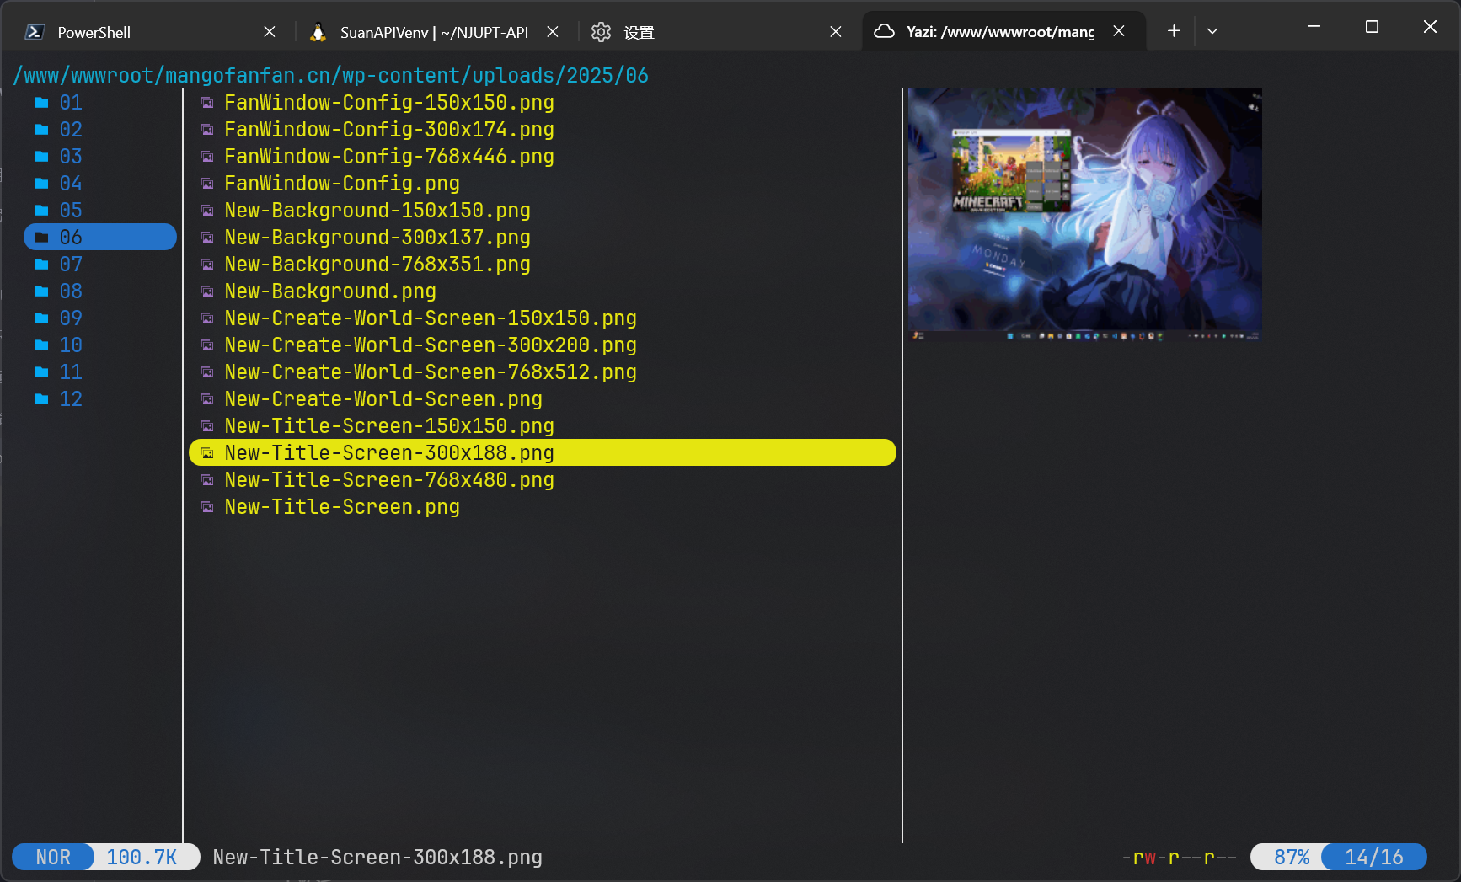Image resolution: width=1461 pixels, height=882 pixels.
Task: Expand the tab profile dropdown chevron
Action: tap(1212, 31)
